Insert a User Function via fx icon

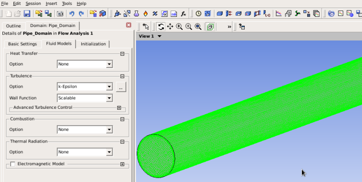click(183, 13)
